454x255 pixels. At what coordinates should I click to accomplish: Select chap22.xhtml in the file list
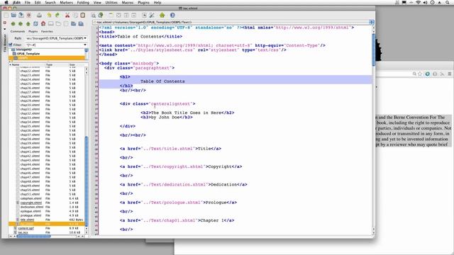[x=30, y=71]
